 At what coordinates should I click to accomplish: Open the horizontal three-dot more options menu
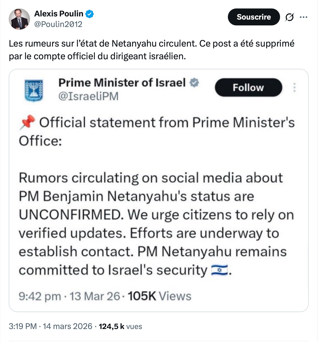(x=303, y=17)
